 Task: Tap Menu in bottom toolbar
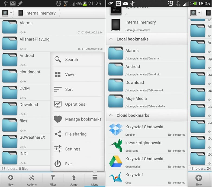95,180
